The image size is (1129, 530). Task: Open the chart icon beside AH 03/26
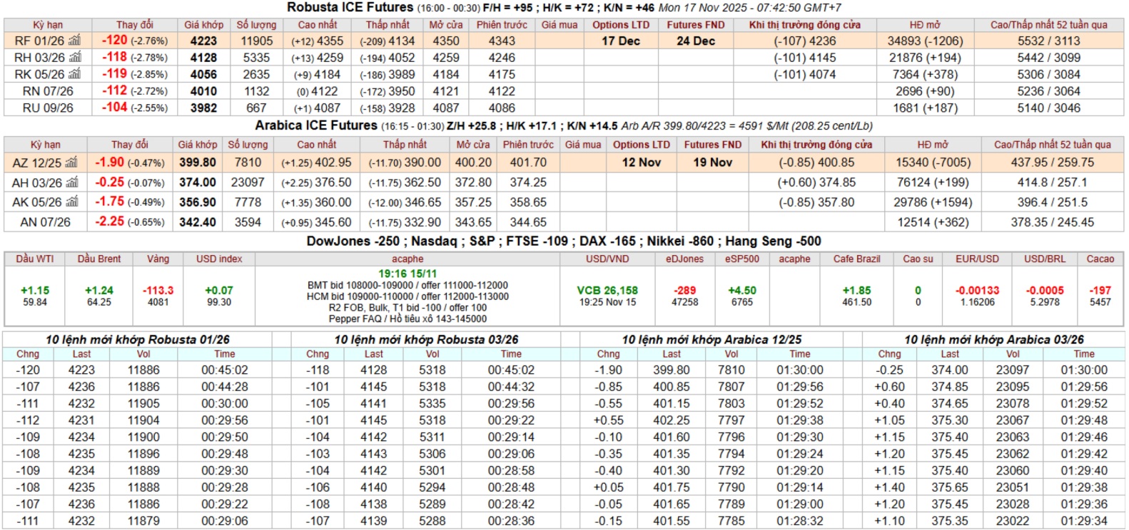pos(73,182)
